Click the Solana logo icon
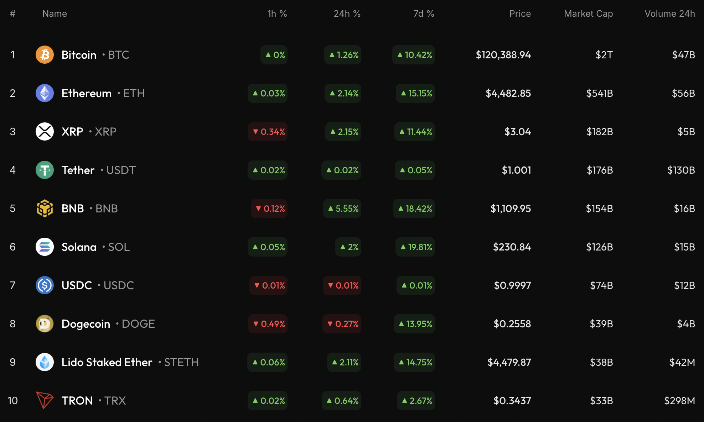This screenshot has width=704, height=422. pos(45,247)
